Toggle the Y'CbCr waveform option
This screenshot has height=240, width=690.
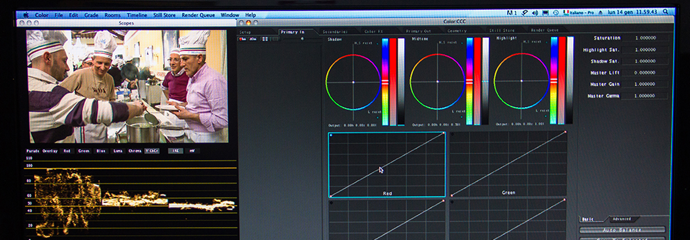pyautogui.click(x=153, y=151)
